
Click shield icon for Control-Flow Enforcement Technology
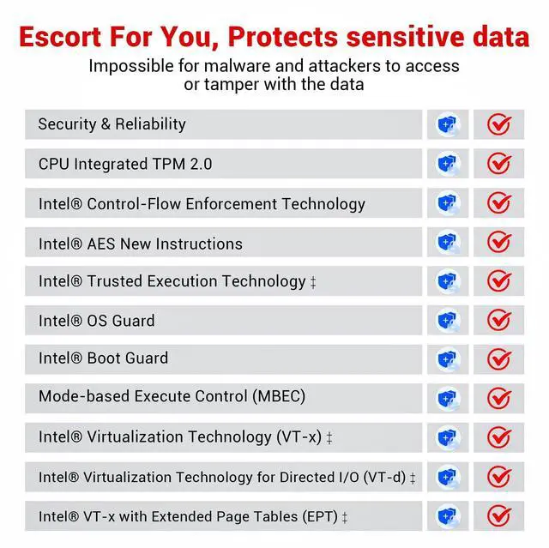tap(447, 203)
